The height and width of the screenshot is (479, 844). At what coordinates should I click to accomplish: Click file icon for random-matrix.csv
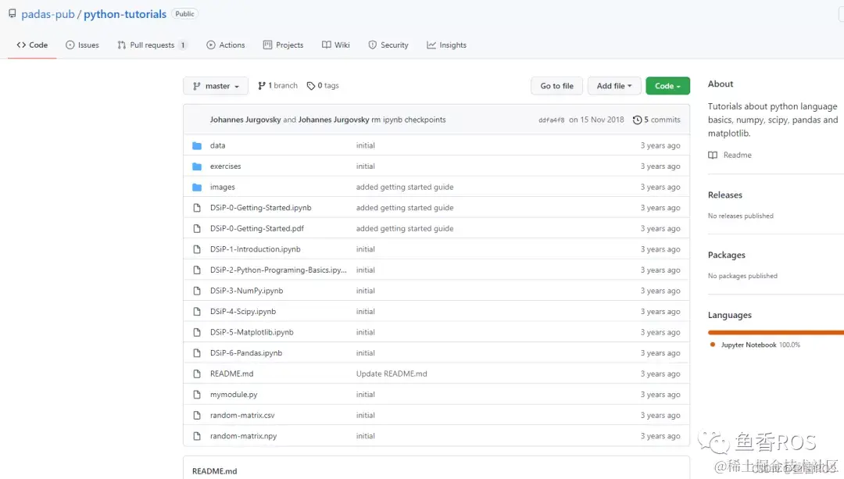[x=197, y=416]
